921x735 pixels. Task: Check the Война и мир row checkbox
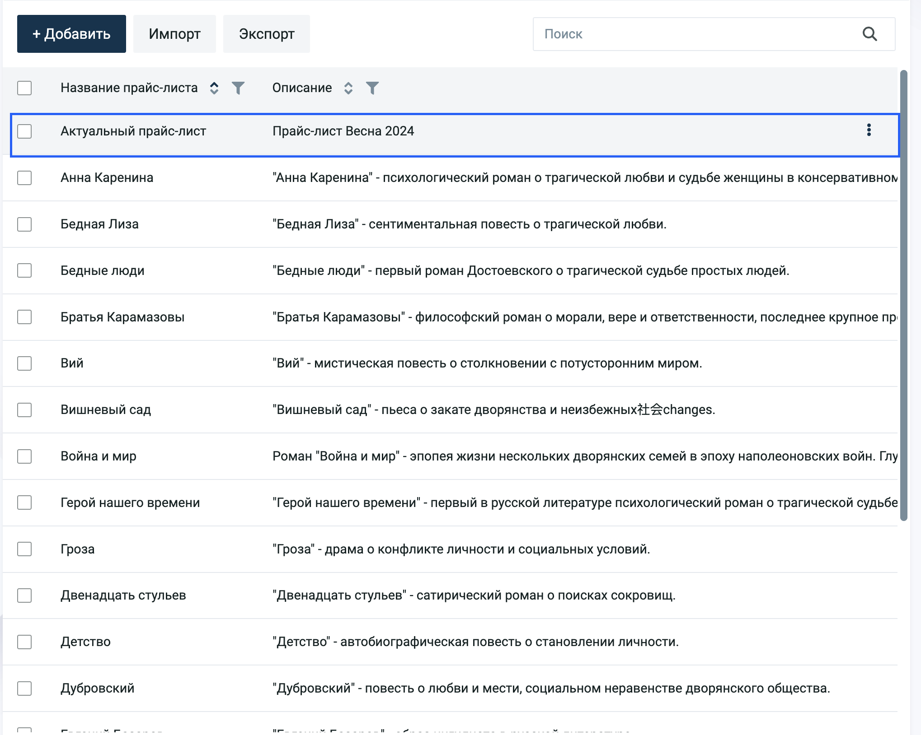pos(24,456)
